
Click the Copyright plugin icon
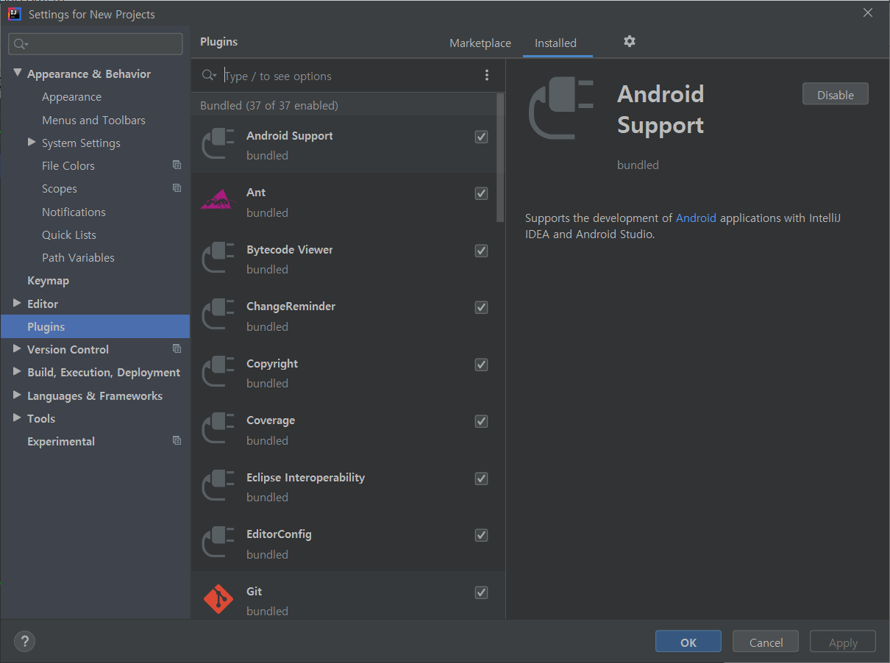(218, 373)
